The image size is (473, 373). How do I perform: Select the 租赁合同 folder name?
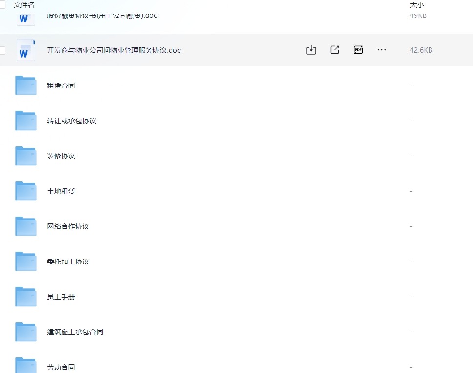tap(61, 86)
